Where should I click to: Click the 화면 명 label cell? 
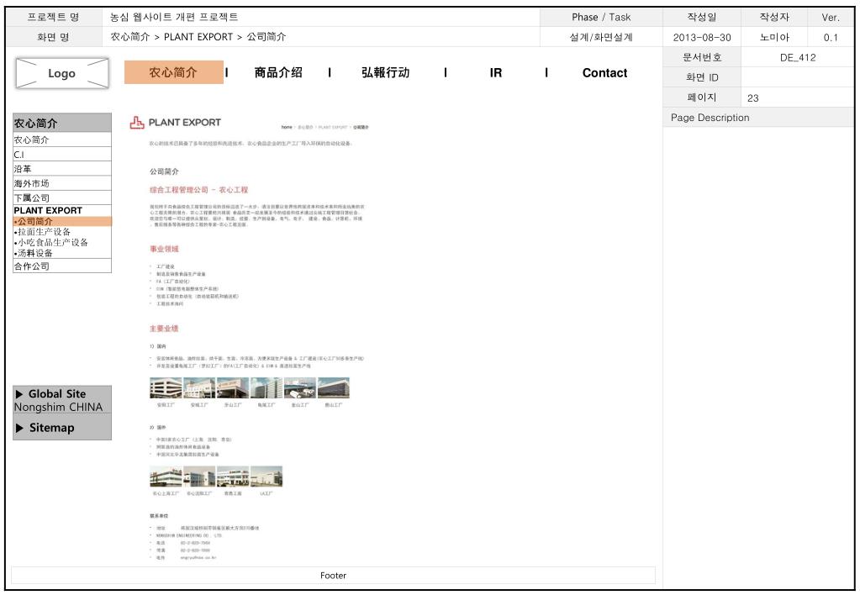coord(54,37)
